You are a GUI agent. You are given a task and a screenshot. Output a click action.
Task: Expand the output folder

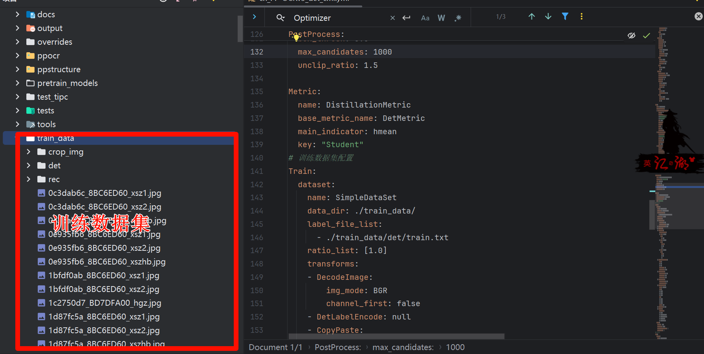(17, 28)
